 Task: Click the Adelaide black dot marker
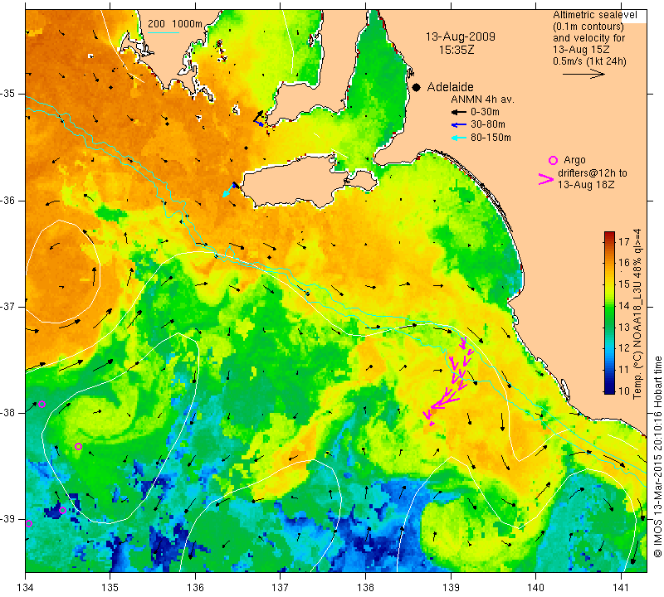pos(417,87)
